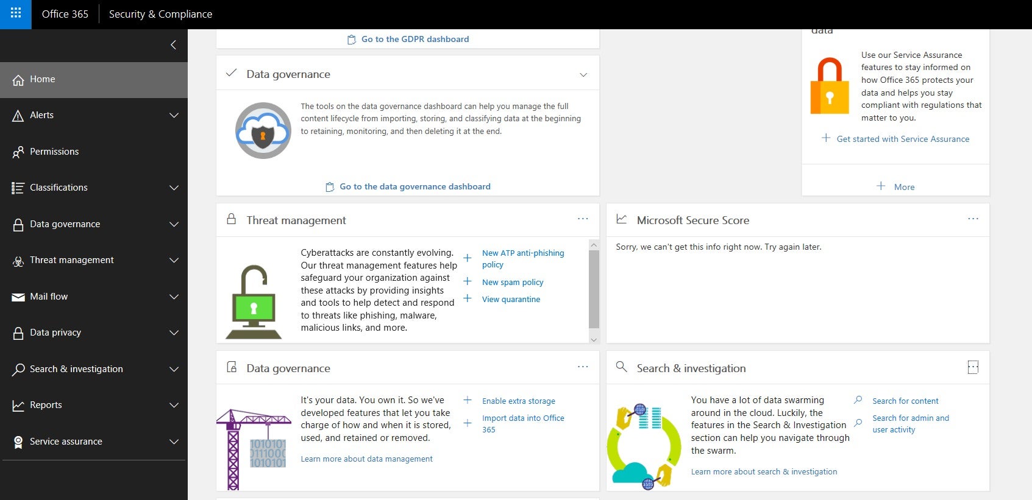Image resolution: width=1032 pixels, height=500 pixels.
Task: Click New ATP anti-phishing policy link
Action: tap(523, 259)
